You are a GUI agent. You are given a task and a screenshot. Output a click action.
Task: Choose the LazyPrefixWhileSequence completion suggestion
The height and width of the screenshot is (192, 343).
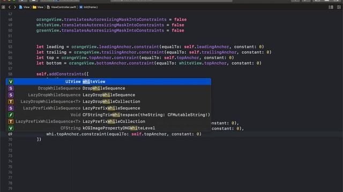pos(108,108)
